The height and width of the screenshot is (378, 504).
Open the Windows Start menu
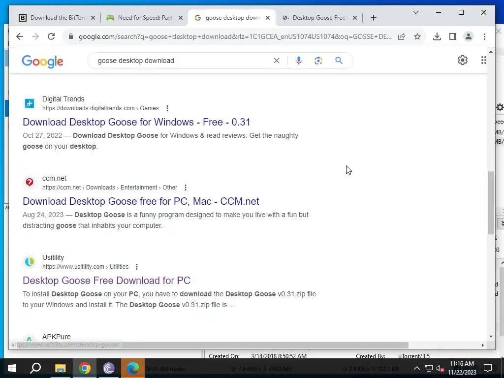click(x=12, y=368)
